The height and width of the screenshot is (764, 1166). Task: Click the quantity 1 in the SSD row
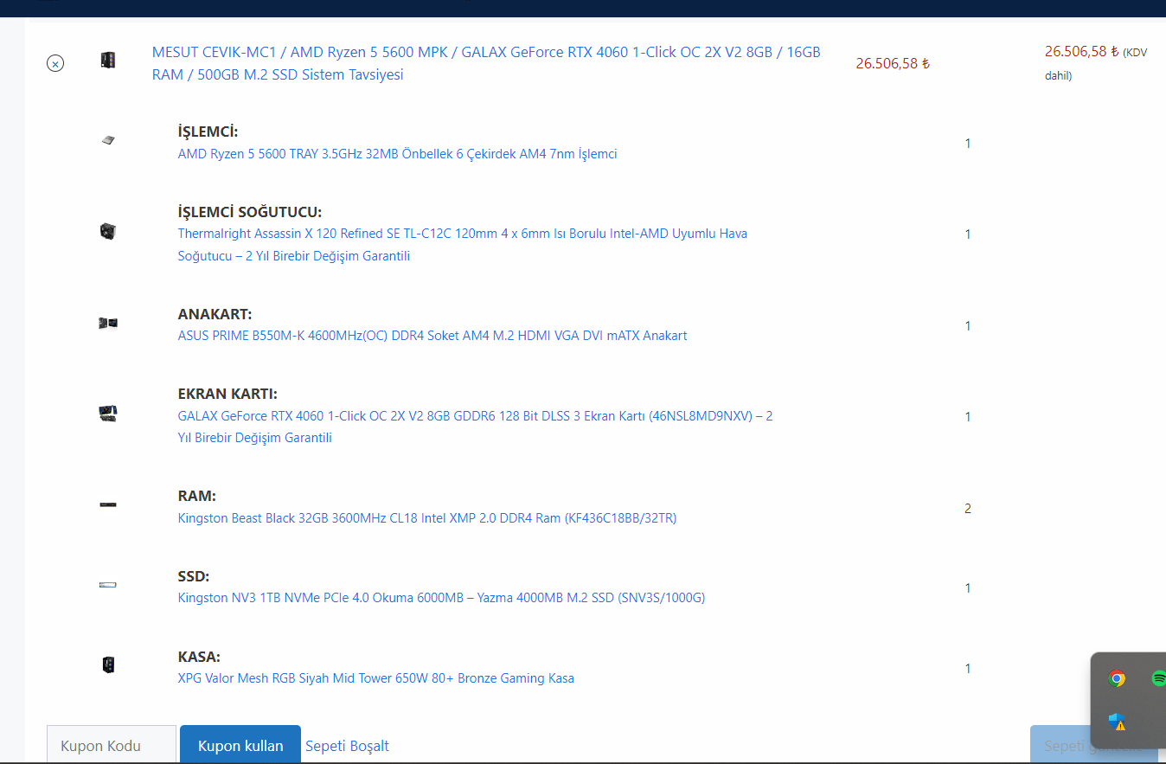[968, 588]
